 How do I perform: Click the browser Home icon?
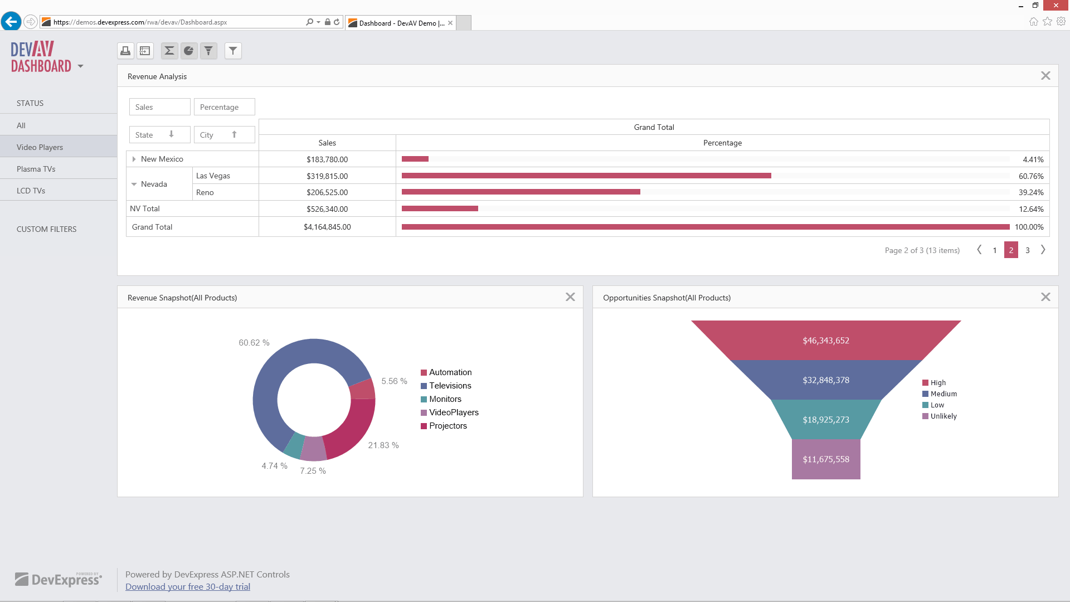1034,21
